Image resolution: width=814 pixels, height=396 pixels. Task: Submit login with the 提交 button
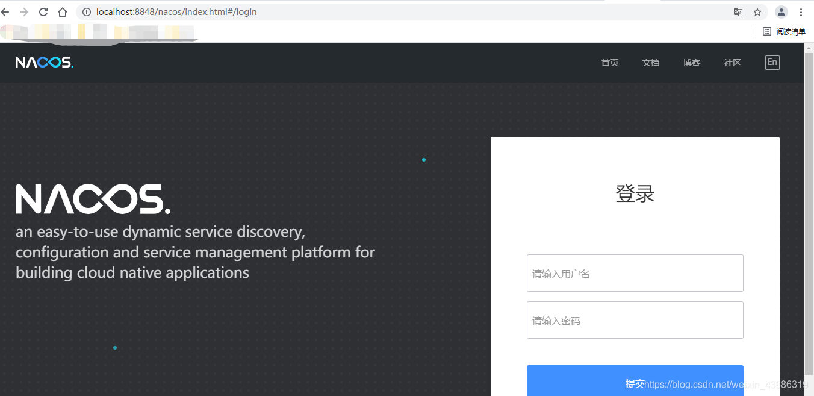pos(635,381)
